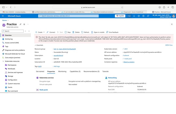Collapse the left navigation menu
176x114 pixels.
pyautogui.click(x=29, y=31)
